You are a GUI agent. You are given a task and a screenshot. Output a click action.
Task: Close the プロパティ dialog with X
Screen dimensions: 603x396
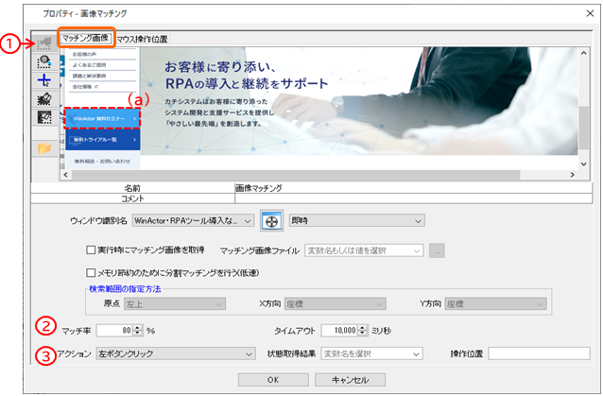[590, 13]
